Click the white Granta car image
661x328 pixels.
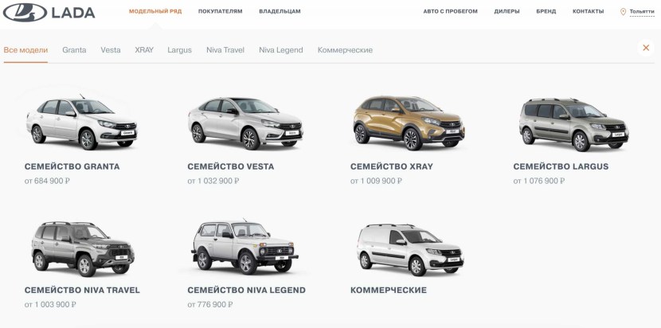coord(82,123)
